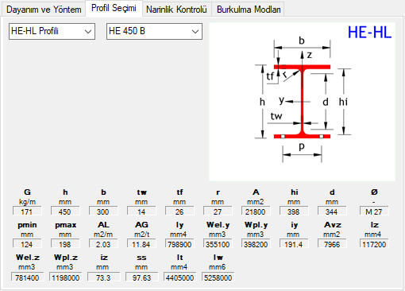Click the Wpl.y column label
Image resolution: width=405 pixels, height=291 pixels.
pos(256,225)
